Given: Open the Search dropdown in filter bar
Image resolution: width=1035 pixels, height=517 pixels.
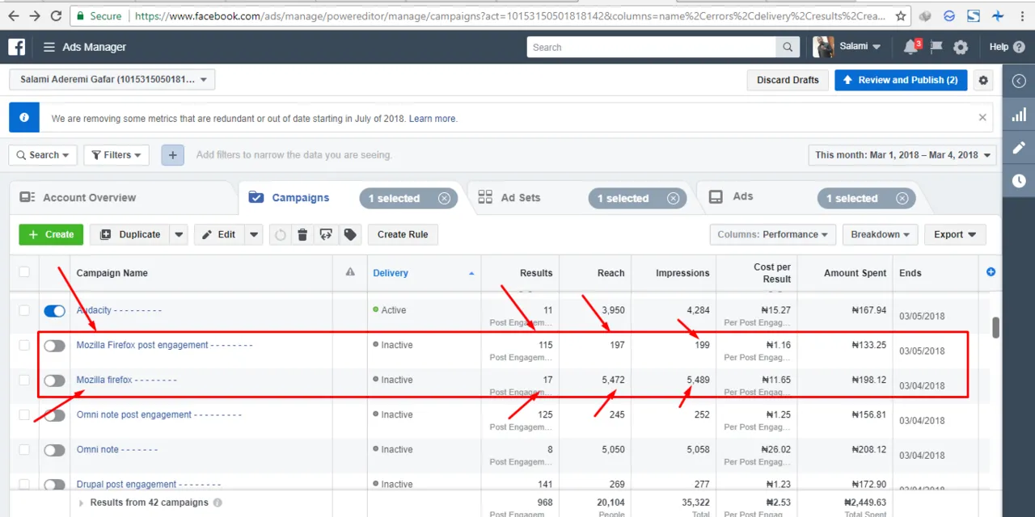Looking at the screenshot, I should (43, 155).
